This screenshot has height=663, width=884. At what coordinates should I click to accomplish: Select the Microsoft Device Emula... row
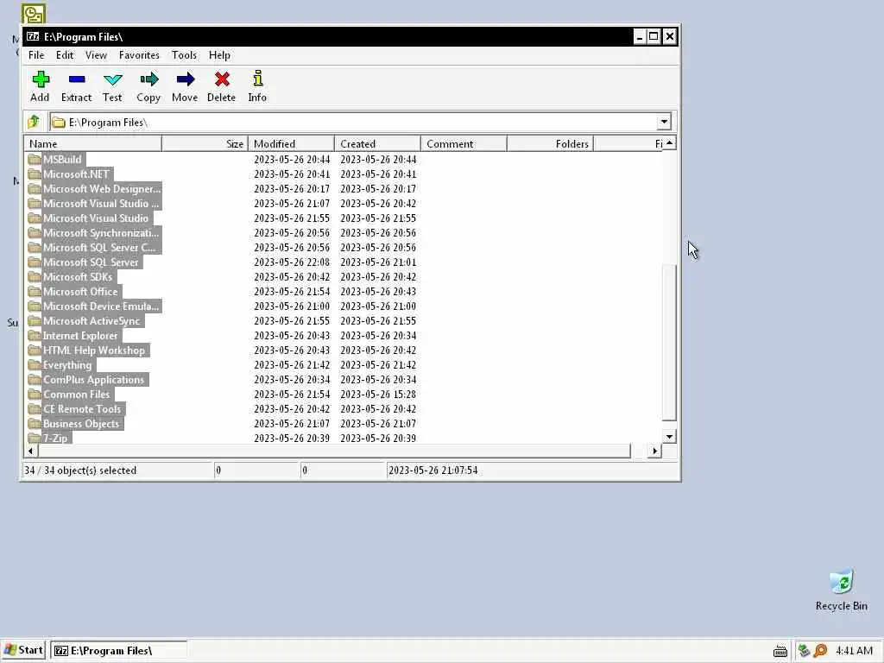[x=344, y=306]
